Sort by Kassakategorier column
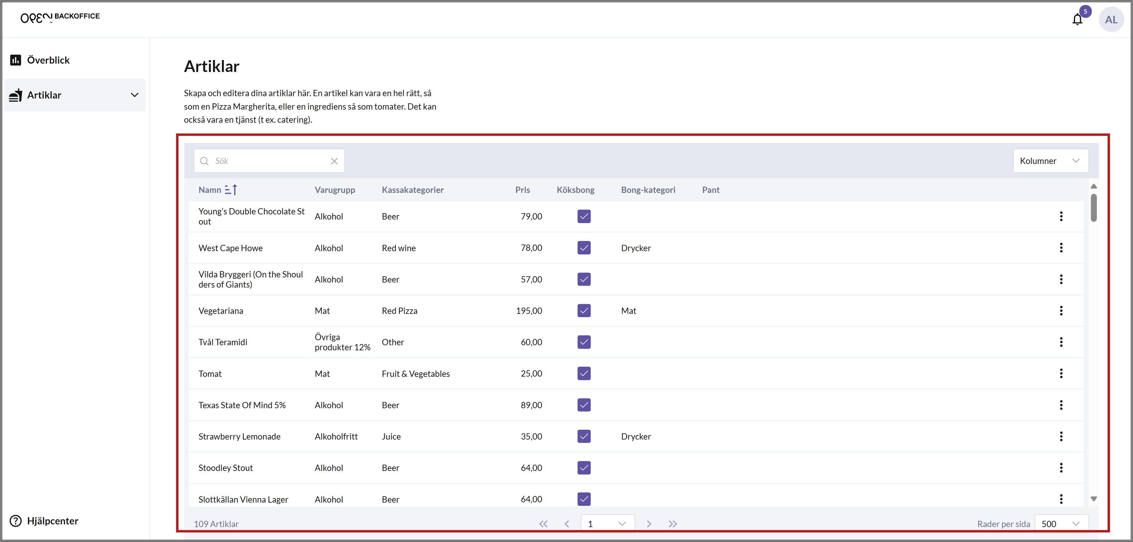 (413, 190)
